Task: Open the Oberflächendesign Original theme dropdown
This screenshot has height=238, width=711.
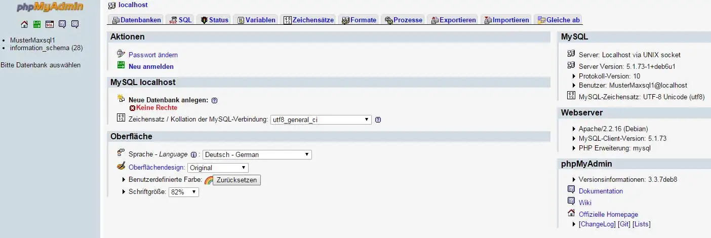Action: 218,168
